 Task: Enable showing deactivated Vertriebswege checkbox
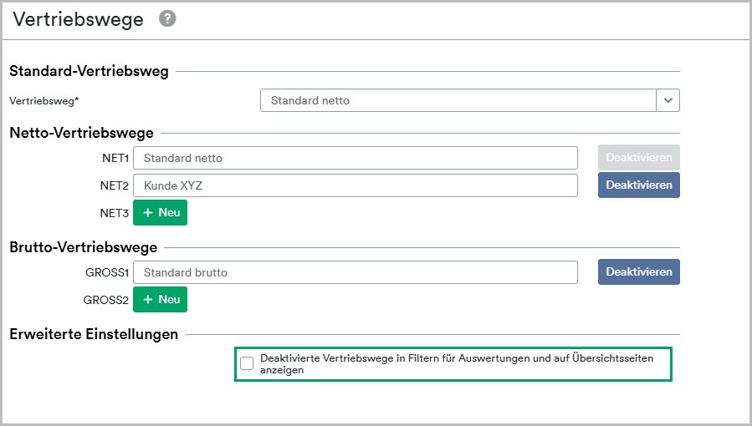click(247, 363)
